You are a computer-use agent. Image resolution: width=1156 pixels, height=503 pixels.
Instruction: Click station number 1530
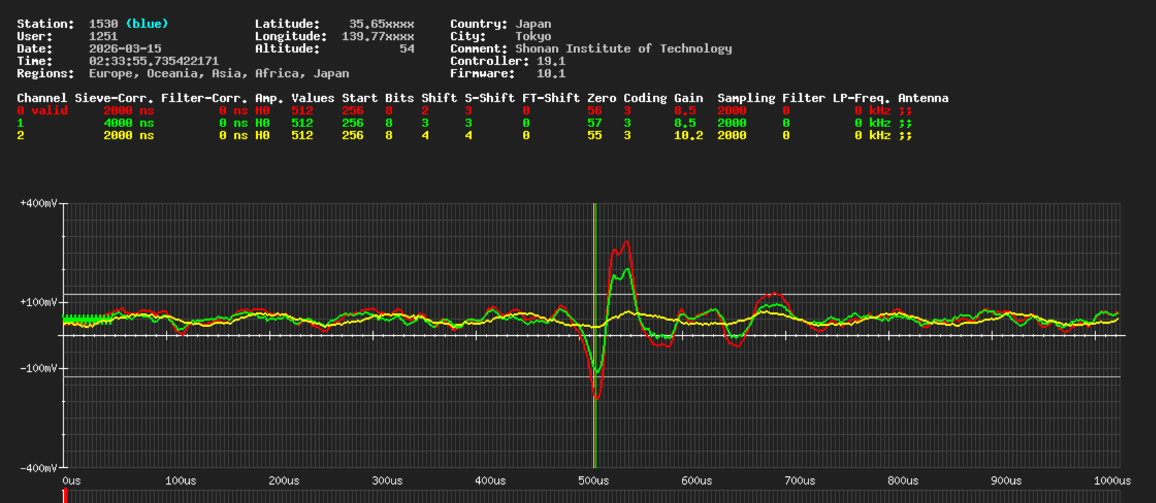(103, 24)
